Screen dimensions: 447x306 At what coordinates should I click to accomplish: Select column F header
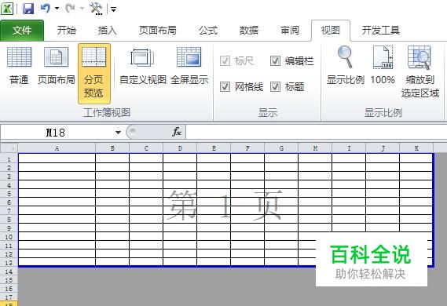coord(247,148)
